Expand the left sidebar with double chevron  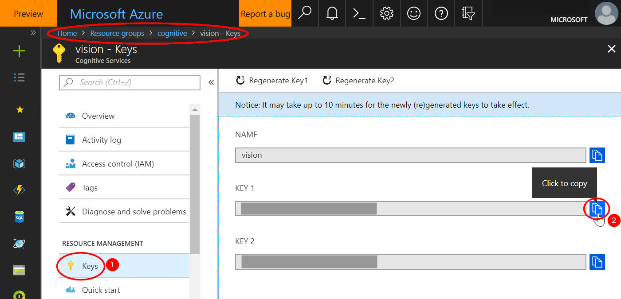(x=33, y=33)
